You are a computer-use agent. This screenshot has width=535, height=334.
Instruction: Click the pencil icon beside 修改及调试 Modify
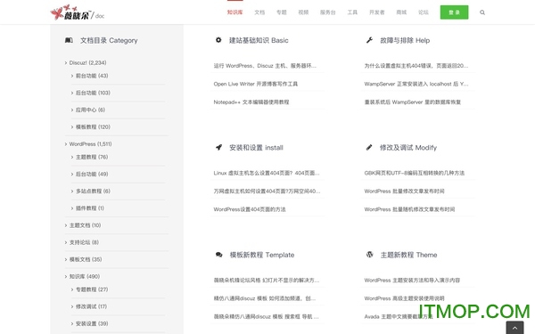click(369, 147)
